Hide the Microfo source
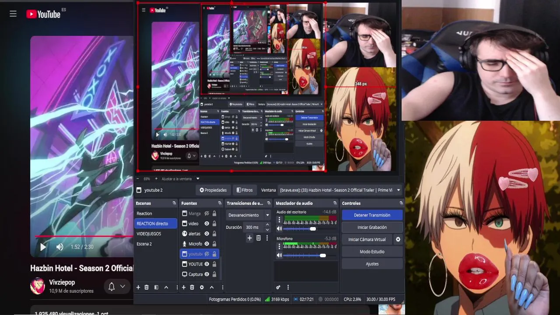This screenshot has height=315, width=560. pyautogui.click(x=206, y=244)
